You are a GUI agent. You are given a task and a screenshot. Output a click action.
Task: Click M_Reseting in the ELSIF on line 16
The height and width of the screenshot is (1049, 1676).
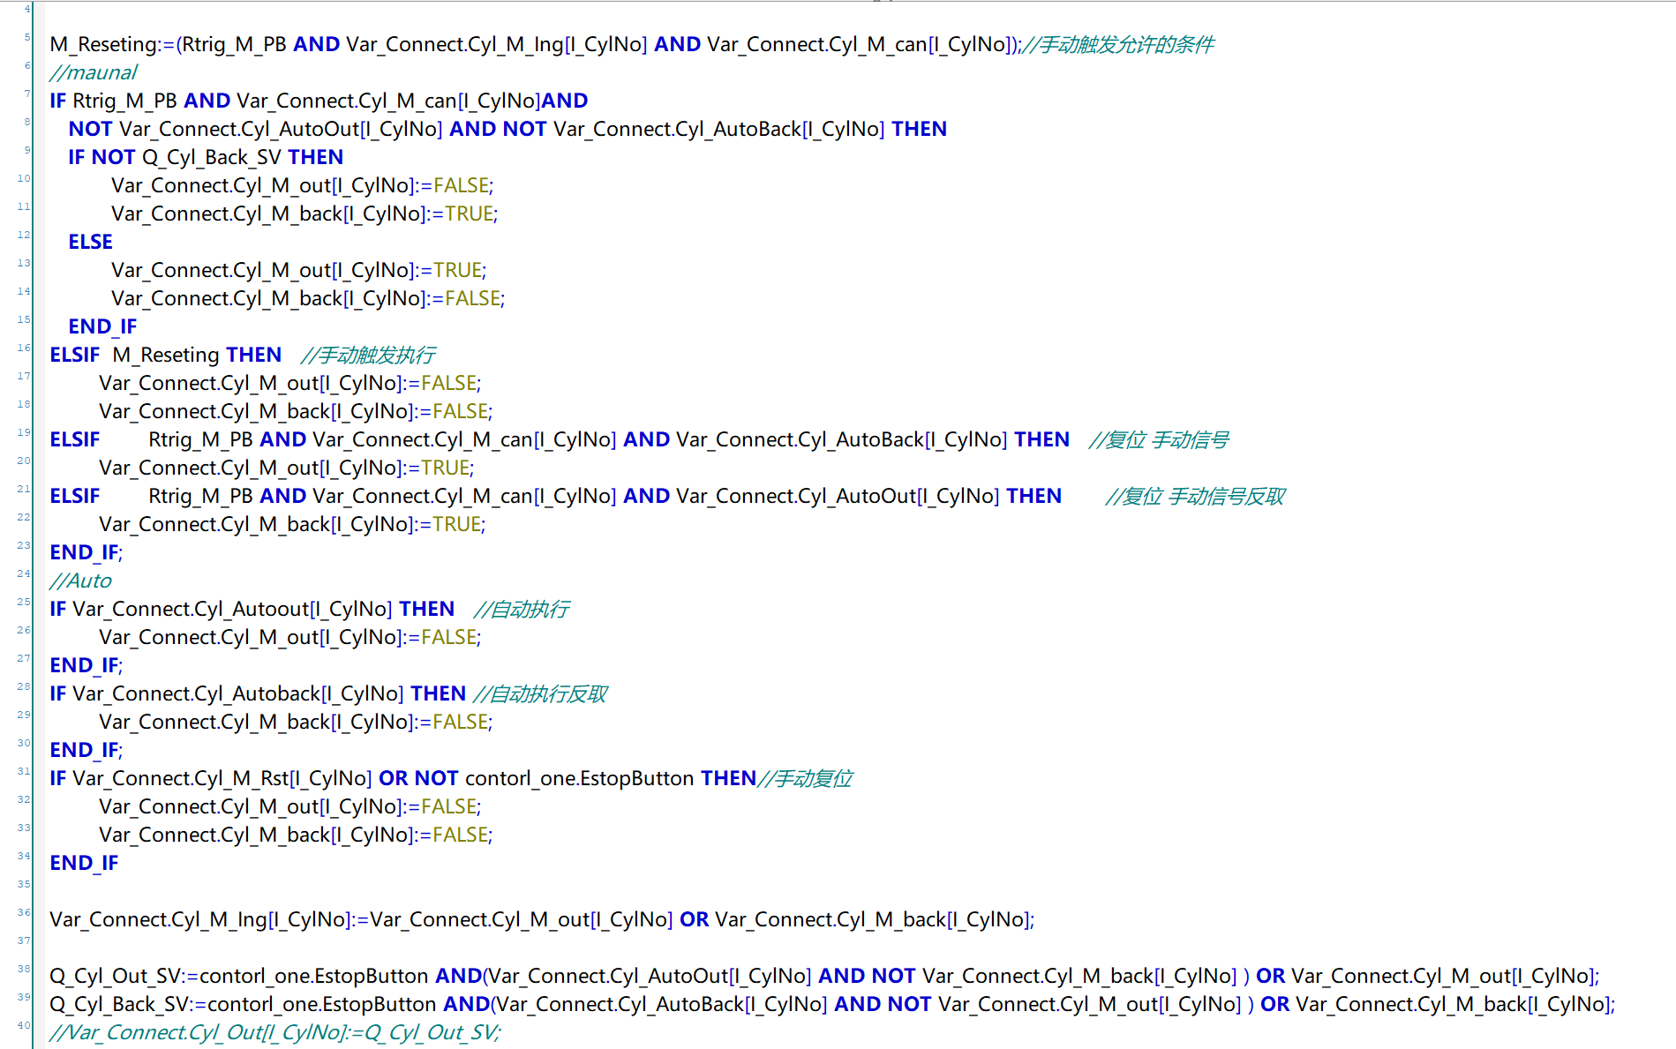[166, 355]
